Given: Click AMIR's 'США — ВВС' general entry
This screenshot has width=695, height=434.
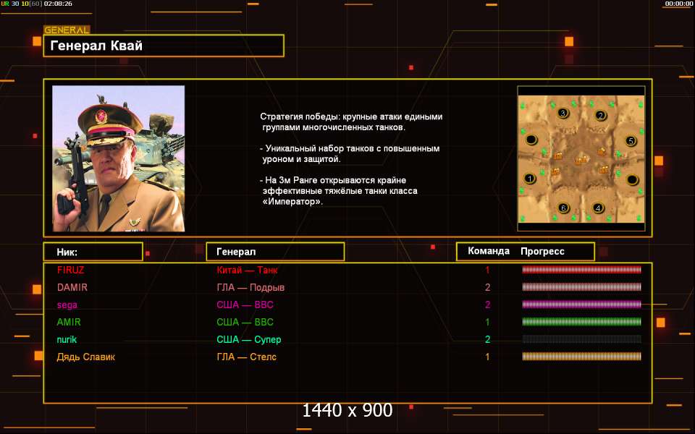Looking at the screenshot, I should (x=245, y=322).
